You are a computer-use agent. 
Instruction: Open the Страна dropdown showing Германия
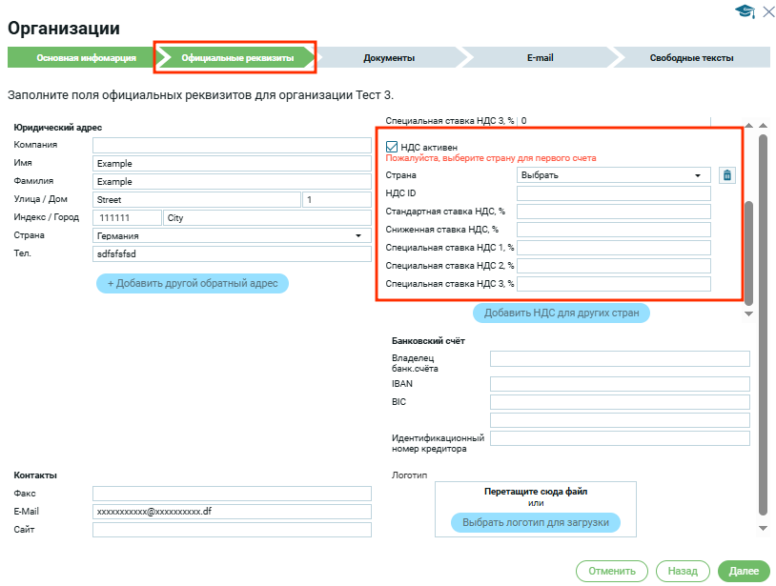coord(232,235)
